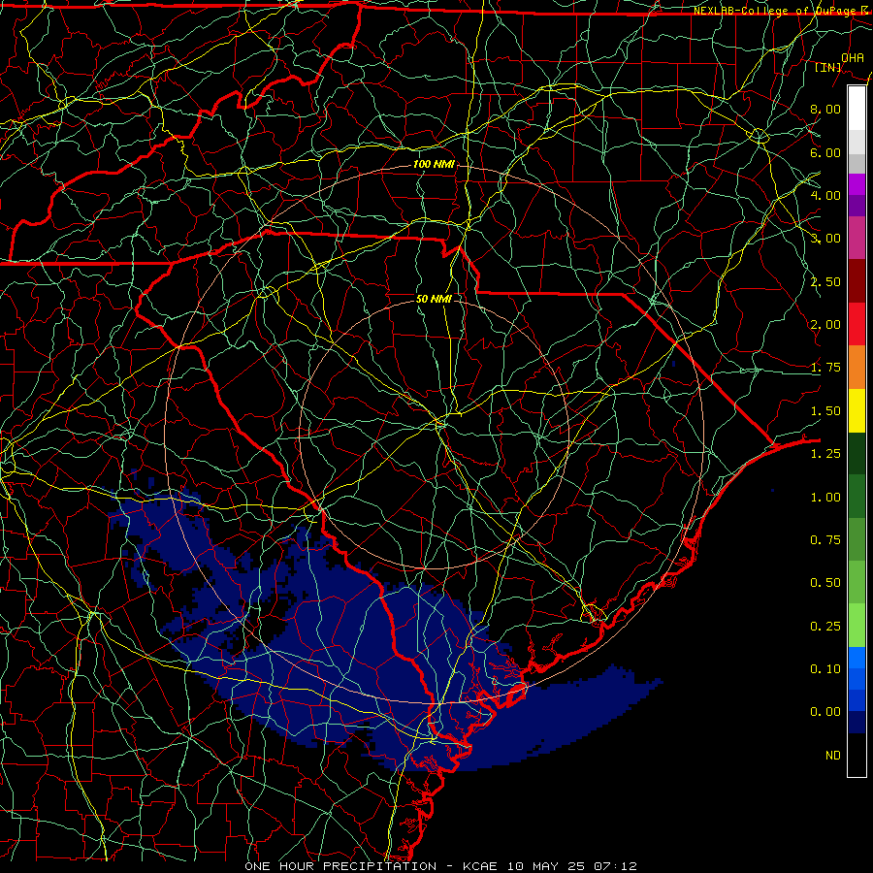The image size is (873, 873).
Task: Pick the bright red legend swatch
Action: 857,324
